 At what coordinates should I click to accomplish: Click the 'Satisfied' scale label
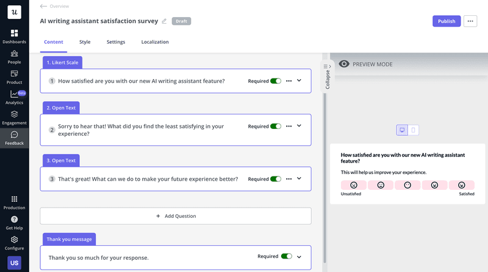click(467, 194)
